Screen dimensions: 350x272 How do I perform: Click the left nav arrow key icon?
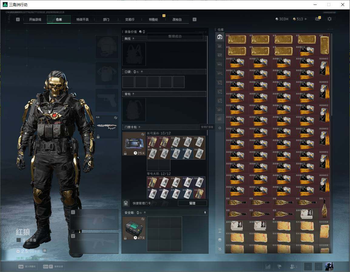(x=18, y=19)
